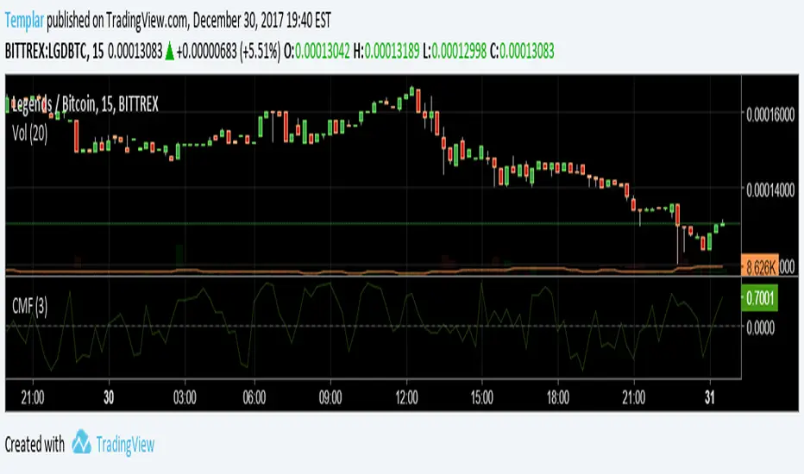Click the BITTREX:LGDBTC symbol text

pyautogui.click(x=46, y=51)
